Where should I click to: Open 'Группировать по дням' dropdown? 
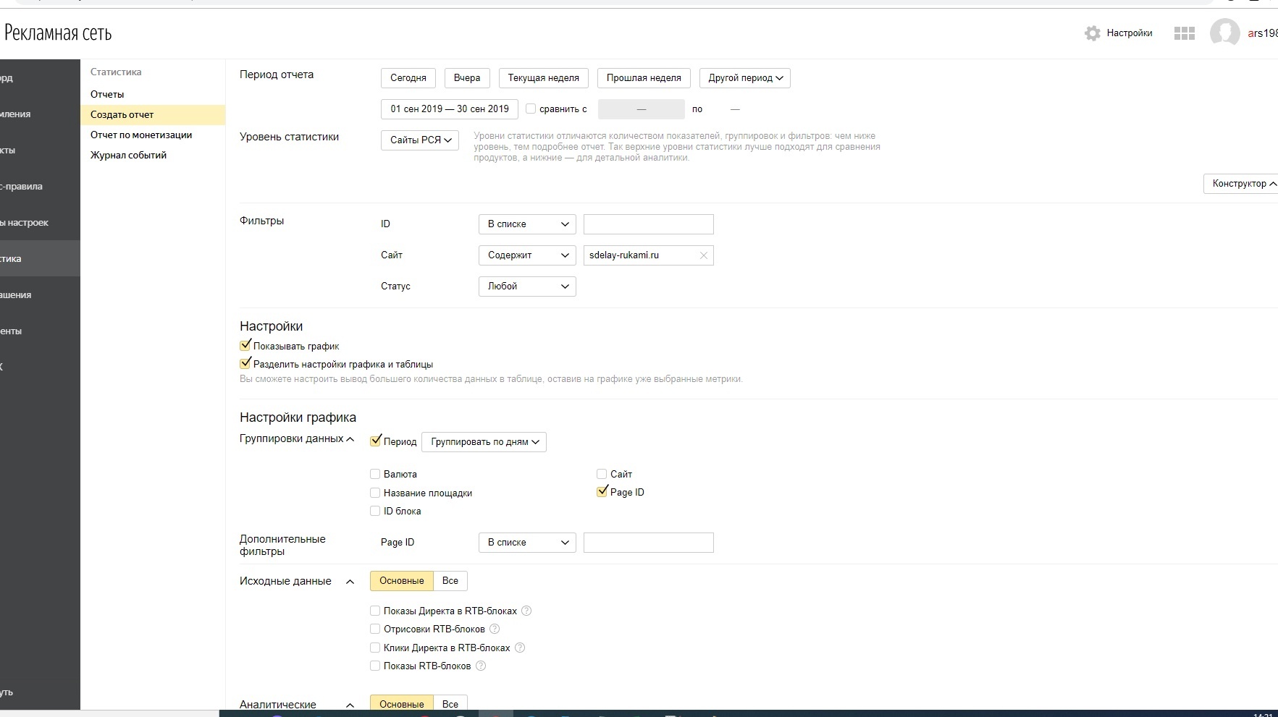pos(484,442)
